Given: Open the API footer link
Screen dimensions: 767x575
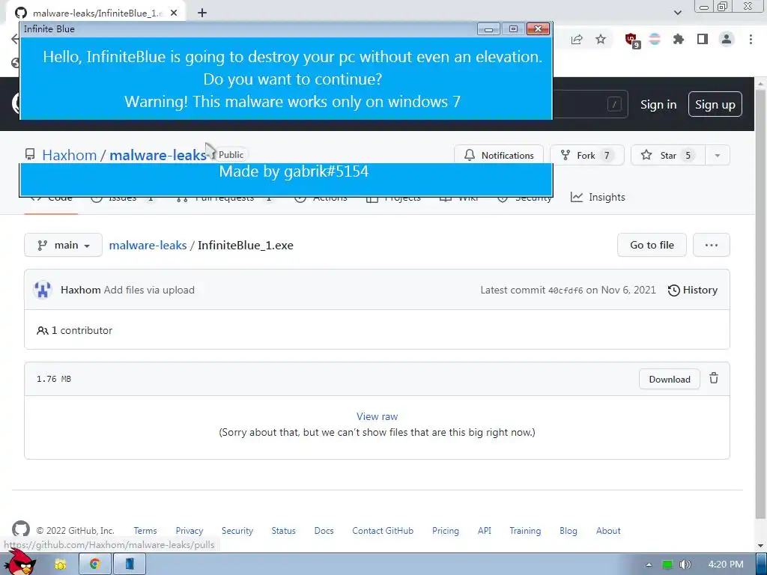Looking at the screenshot, I should (x=485, y=531).
